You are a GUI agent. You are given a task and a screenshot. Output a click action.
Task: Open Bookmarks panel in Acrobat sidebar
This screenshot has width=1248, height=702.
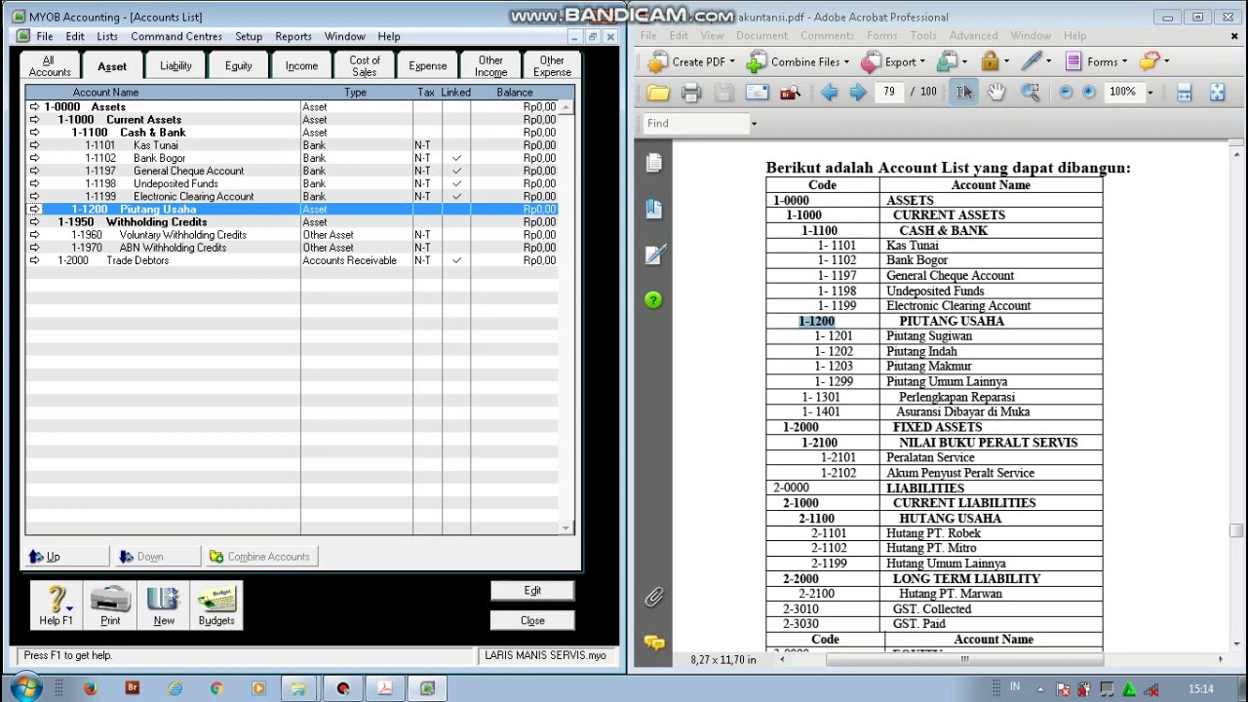coord(654,209)
